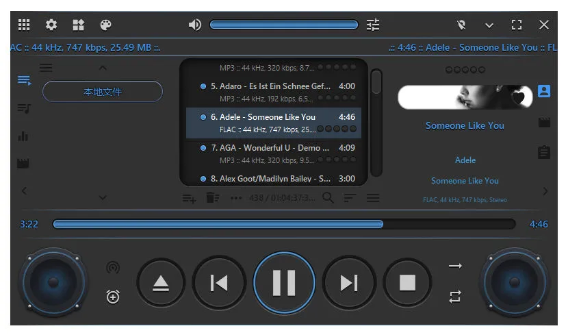The width and height of the screenshot is (568, 335).
Task: Click the playback progress bar
Action: point(284,224)
